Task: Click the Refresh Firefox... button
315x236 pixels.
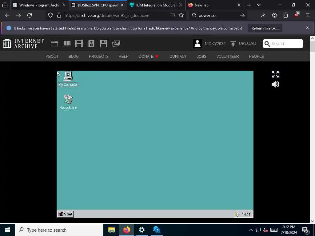Action: 265,28
